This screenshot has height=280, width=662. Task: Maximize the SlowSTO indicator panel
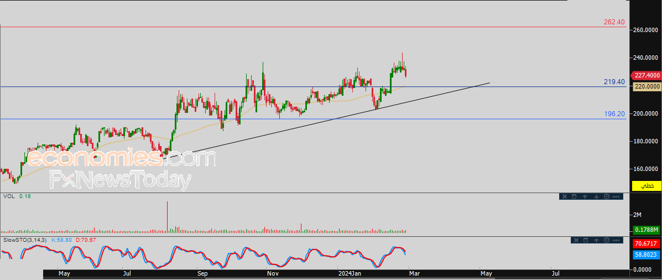tap(586, 240)
